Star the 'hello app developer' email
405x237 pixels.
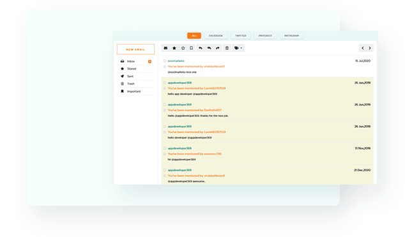165,88
